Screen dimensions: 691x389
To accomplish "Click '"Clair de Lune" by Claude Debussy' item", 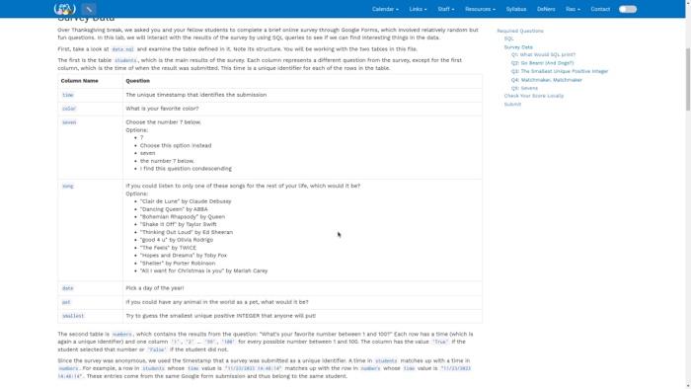I will [x=186, y=201].
